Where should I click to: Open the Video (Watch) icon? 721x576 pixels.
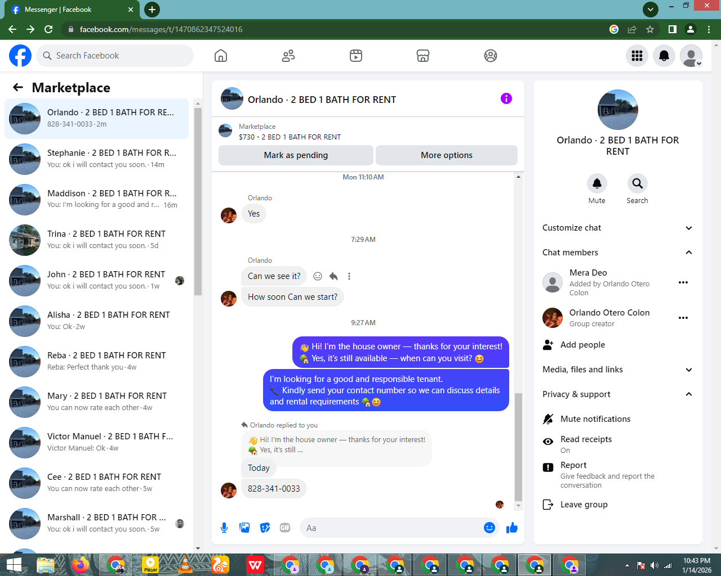coord(356,56)
